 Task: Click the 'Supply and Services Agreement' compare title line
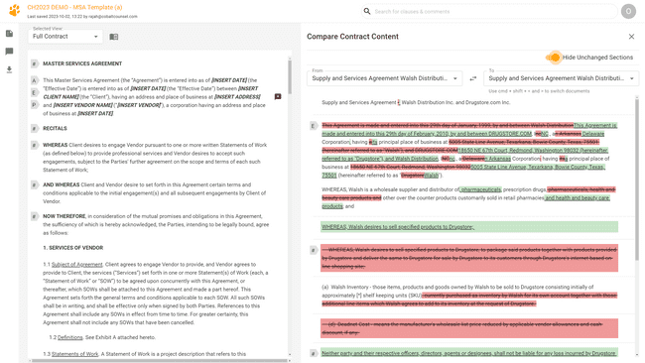tap(416, 102)
